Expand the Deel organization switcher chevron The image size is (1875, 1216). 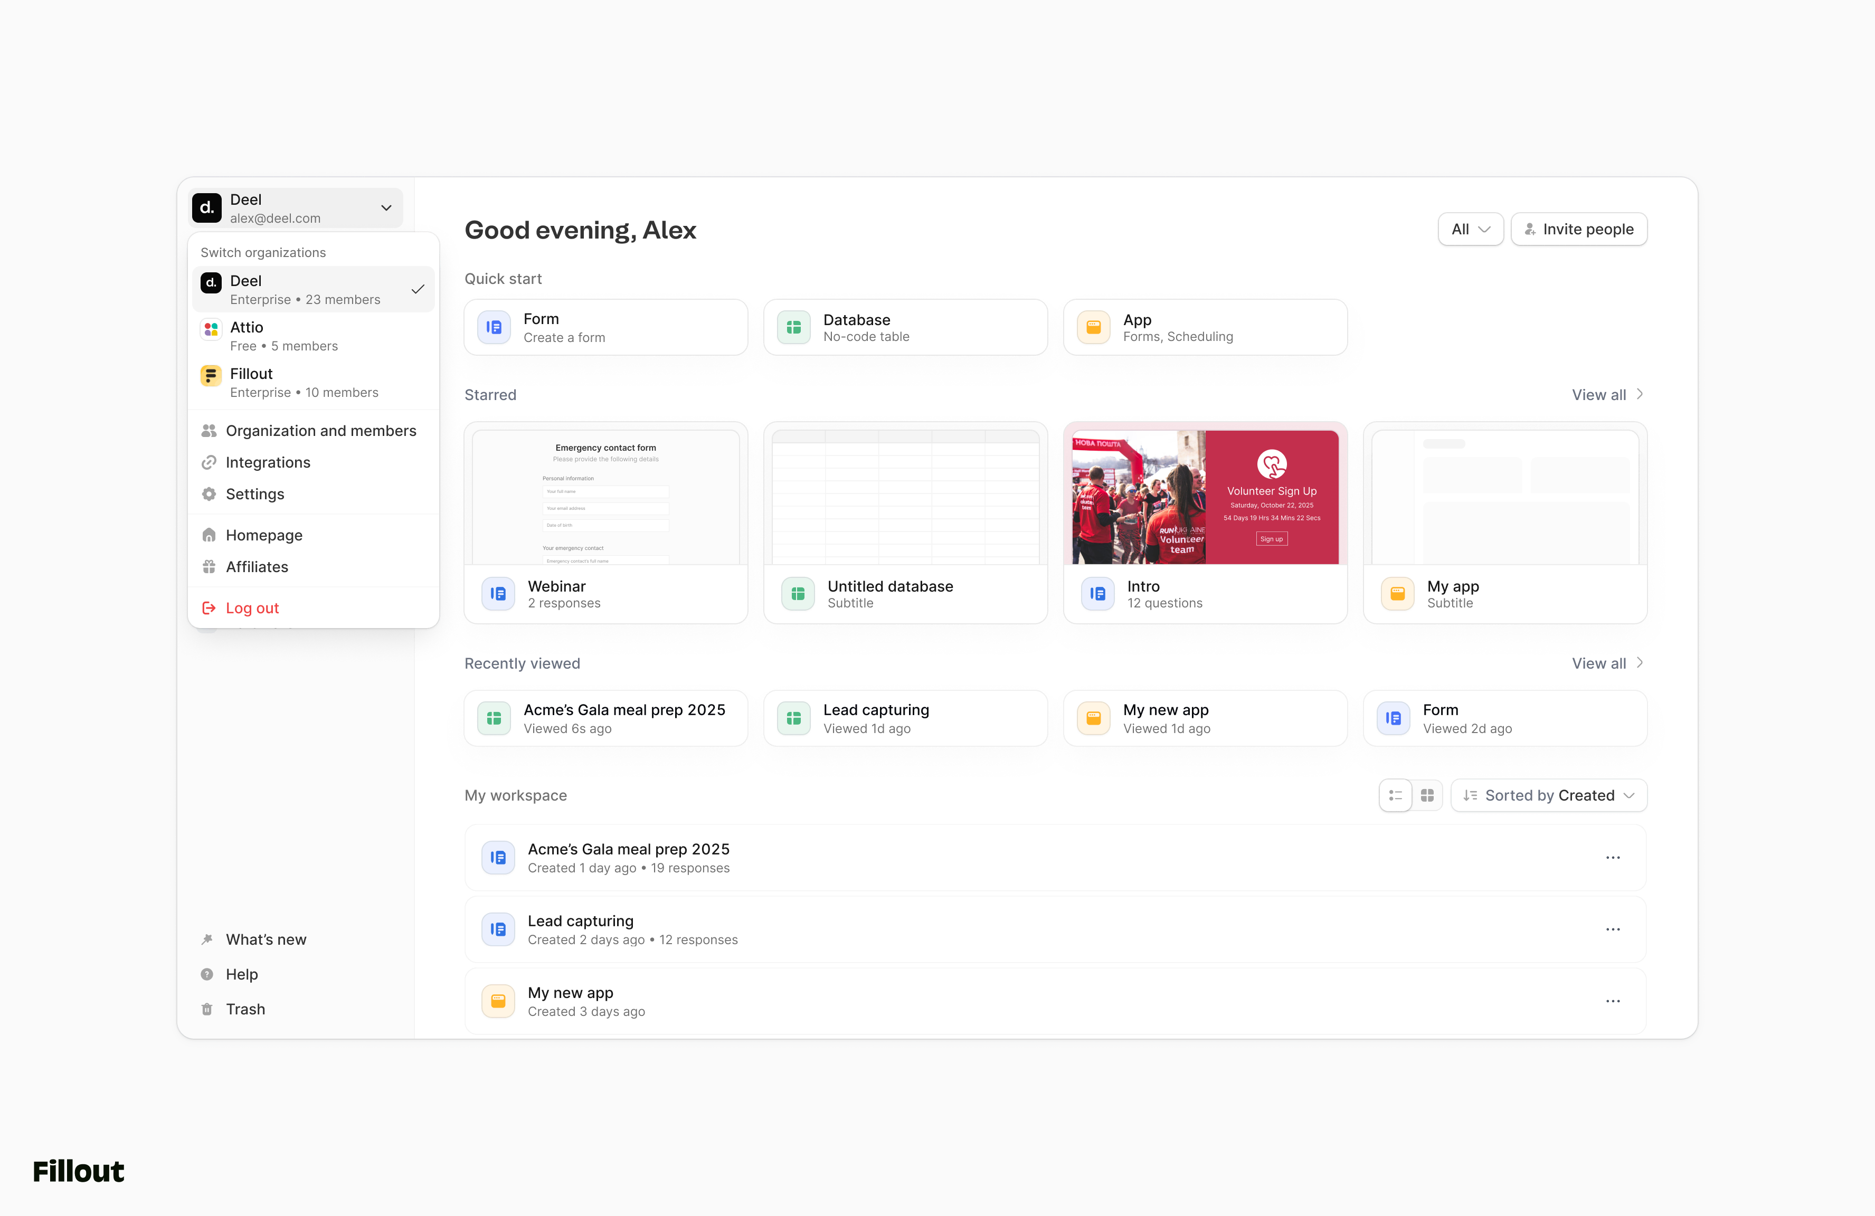click(x=386, y=208)
